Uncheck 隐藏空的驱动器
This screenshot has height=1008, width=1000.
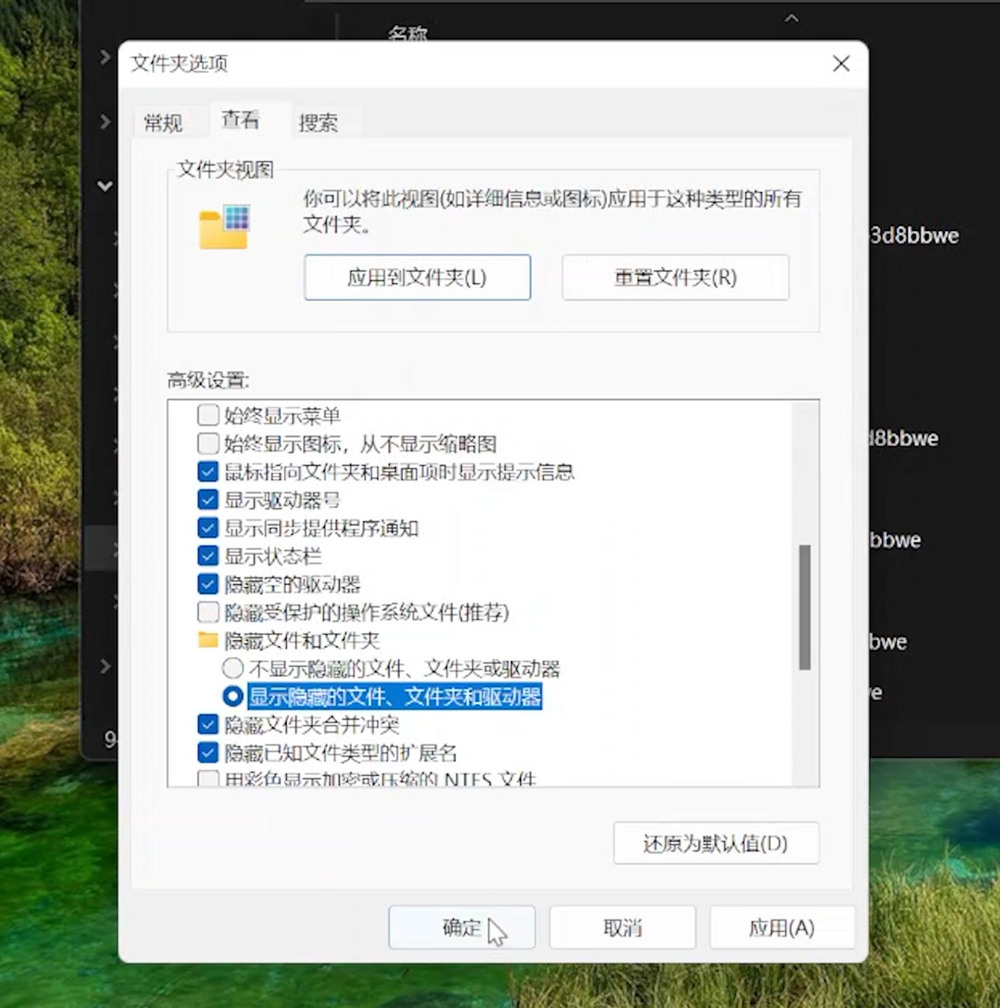point(207,584)
